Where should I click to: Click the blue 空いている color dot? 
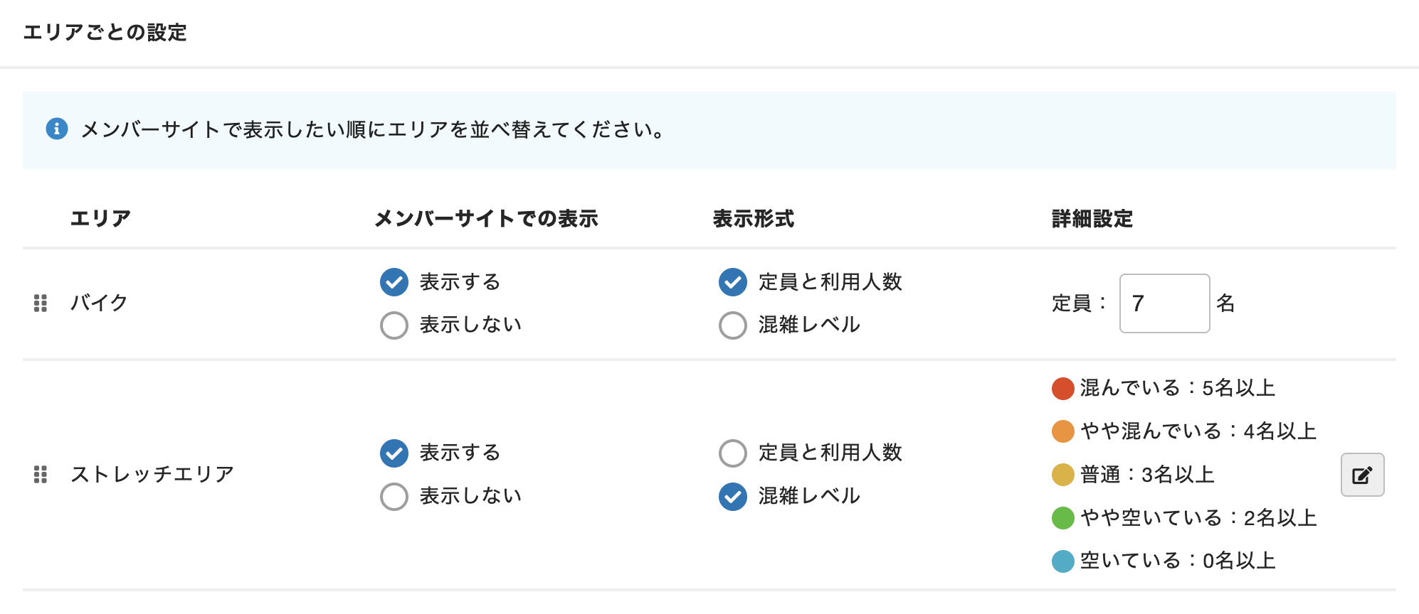[x=1062, y=561]
